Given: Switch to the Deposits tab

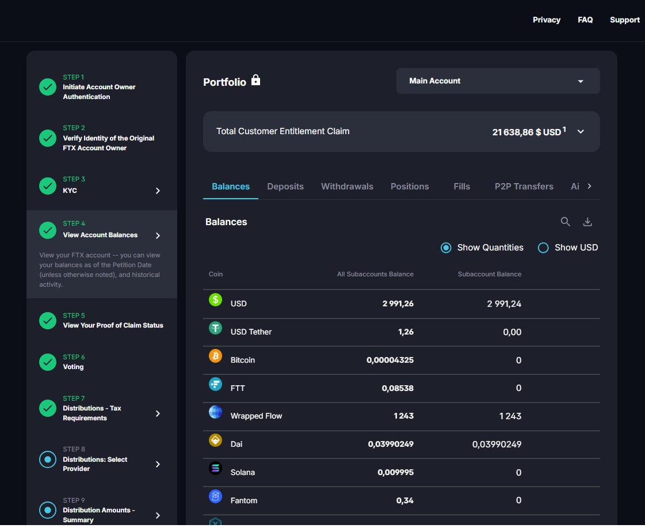Looking at the screenshot, I should pyautogui.click(x=285, y=187).
